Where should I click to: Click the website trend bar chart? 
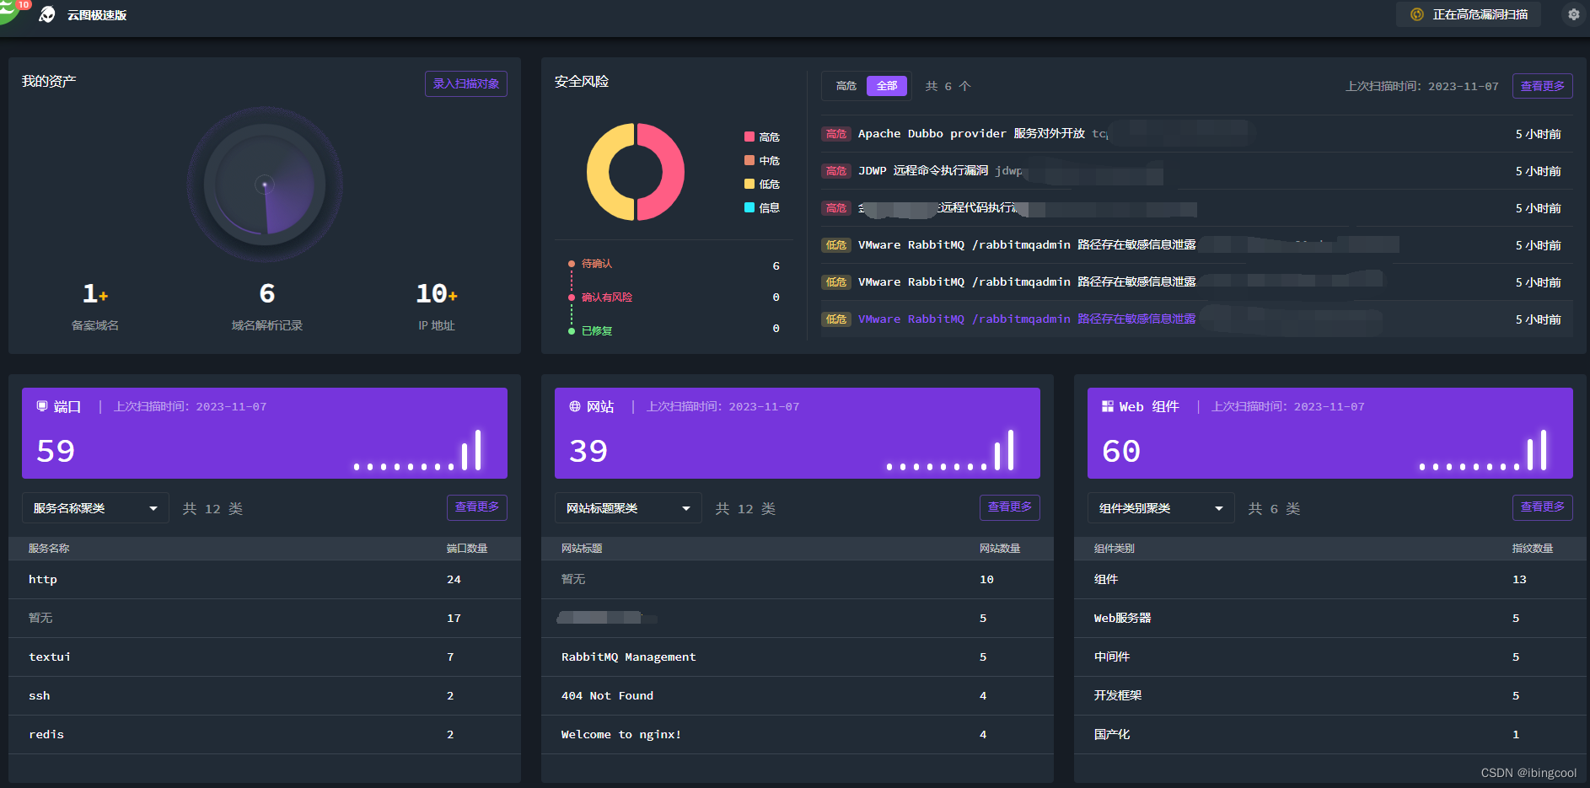(x=951, y=450)
